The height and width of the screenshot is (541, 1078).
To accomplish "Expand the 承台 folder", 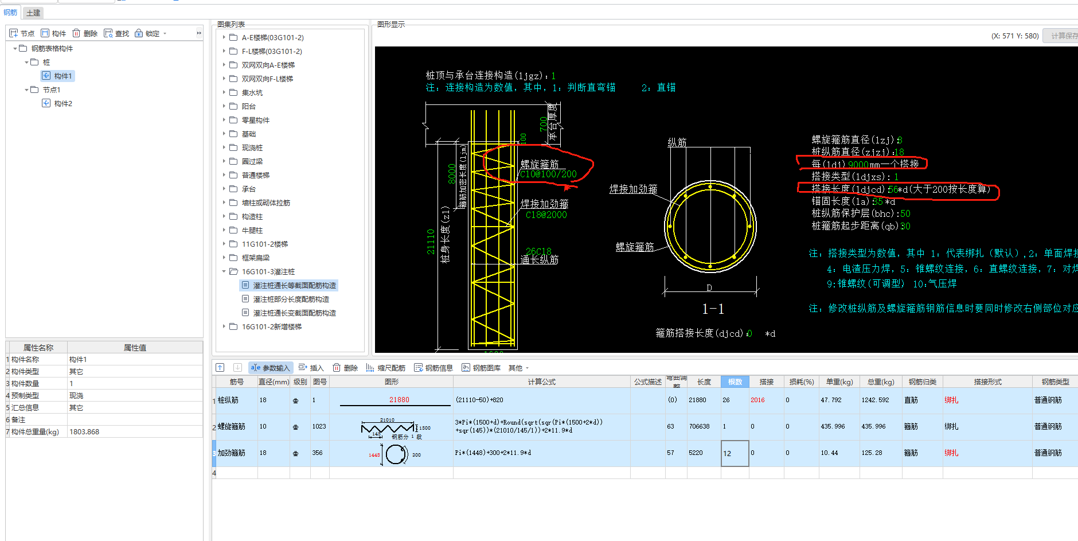I will point(224,189).
